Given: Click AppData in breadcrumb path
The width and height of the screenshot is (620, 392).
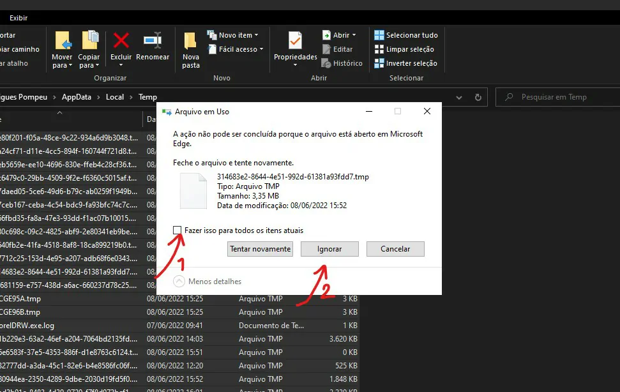Looking at the screenshot, I should point(77,97).
